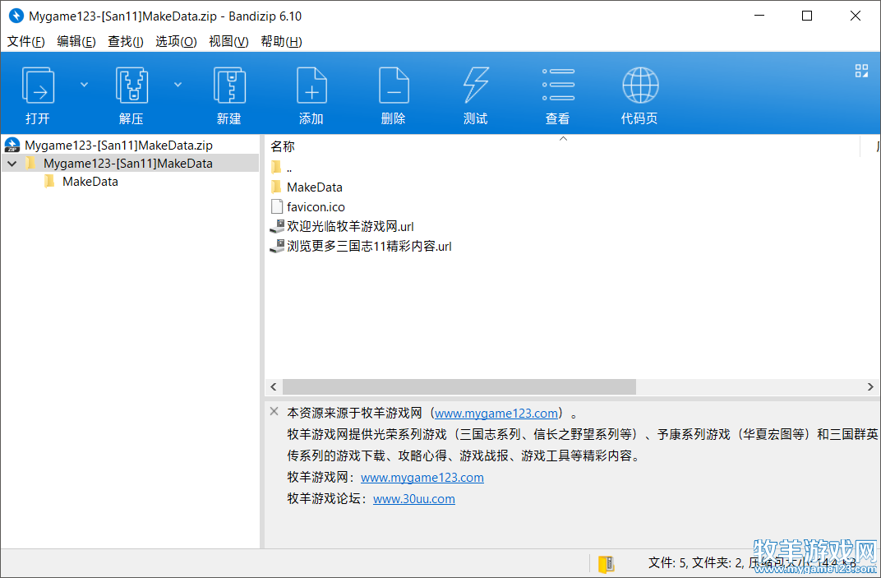
Task: Select the Mygame123-[San11]MakeData tree folder
Action: click(128, 164)
